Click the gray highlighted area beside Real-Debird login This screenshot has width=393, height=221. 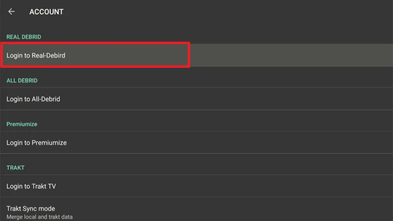[x=290, y=55]
